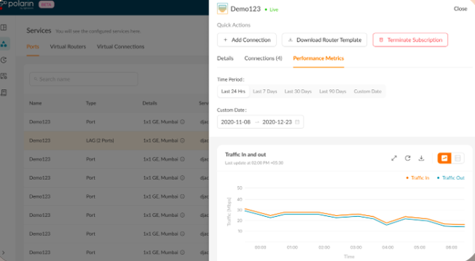
Task: Click the Details column header
Action: coord(150,103)
